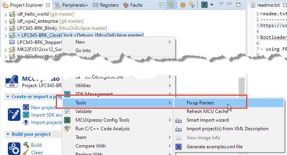Image resolution: width=287 pixels, height=155 pixels.
Task: Expand the idf_wpa2_enterprise project
Action: 6,21
